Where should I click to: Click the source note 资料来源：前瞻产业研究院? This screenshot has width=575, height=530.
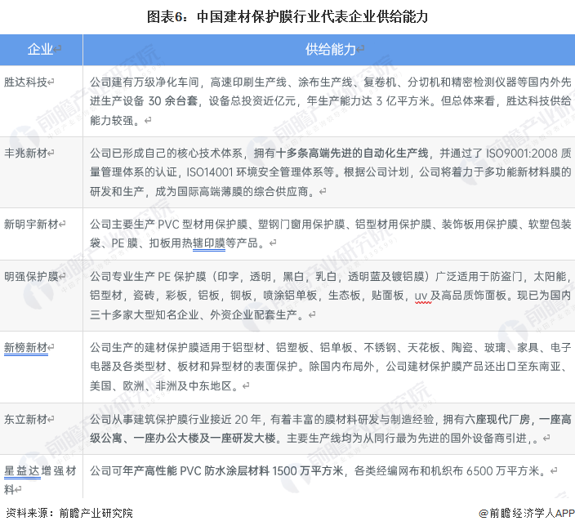tap(69, 513)
